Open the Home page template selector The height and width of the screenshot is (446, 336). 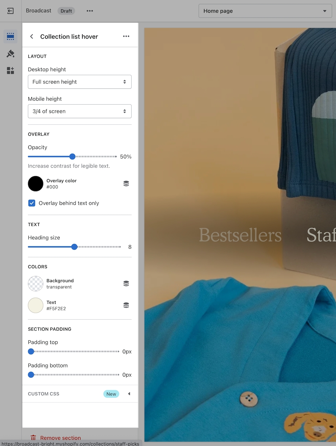click(x=265, y=11)
